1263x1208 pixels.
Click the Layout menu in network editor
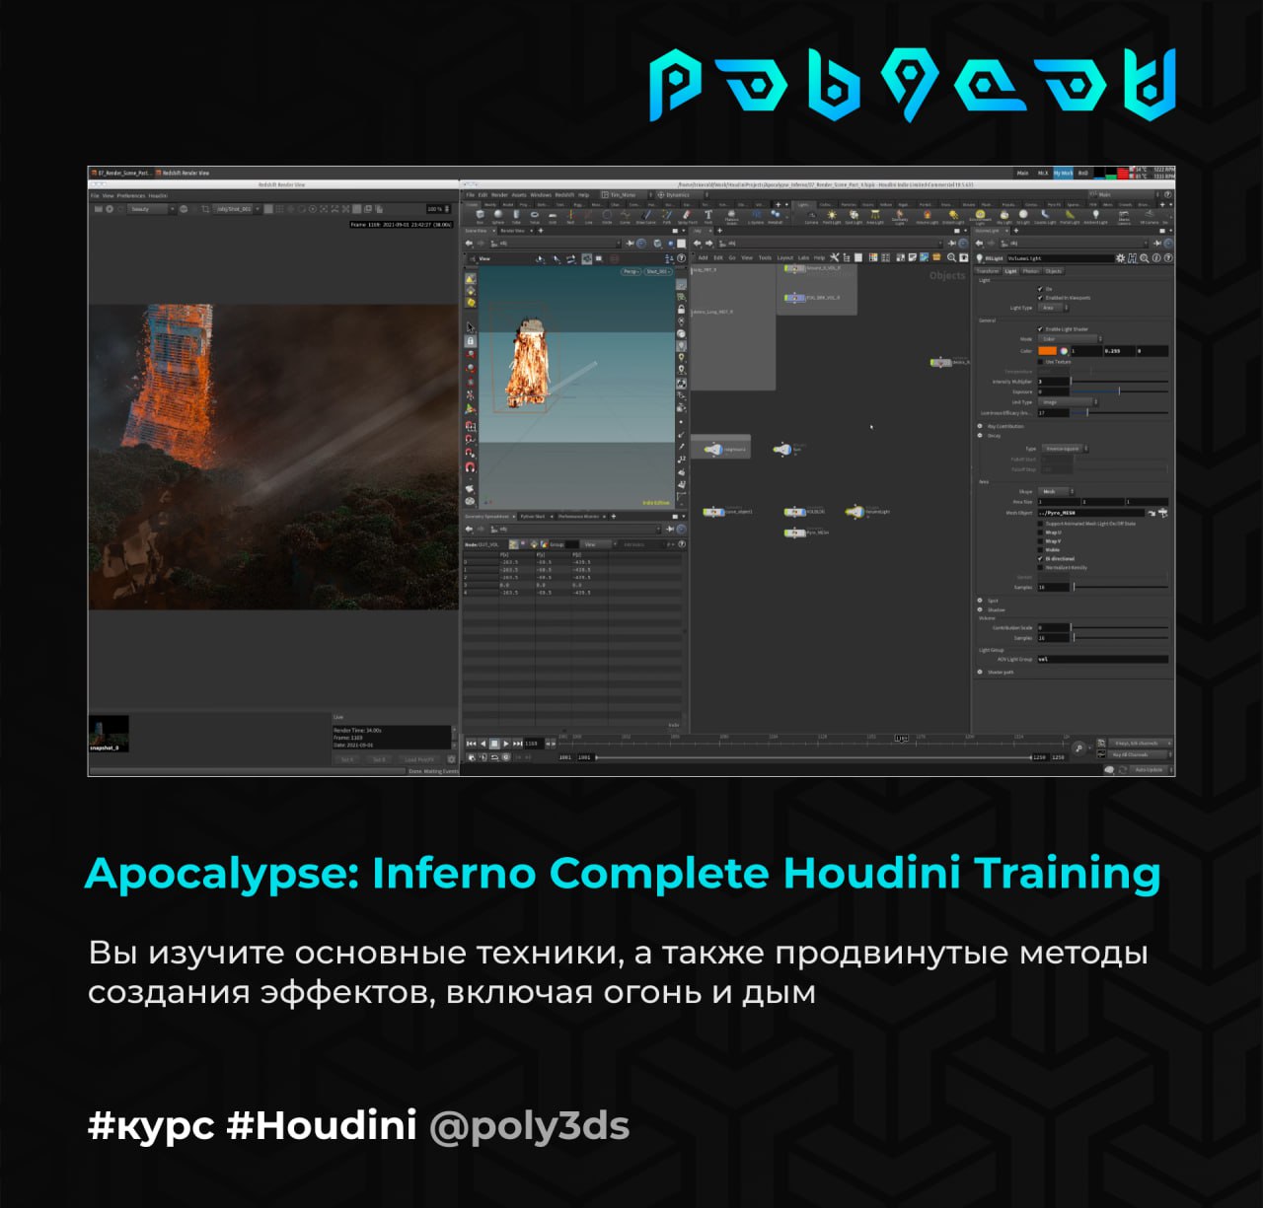click(785, 258)
